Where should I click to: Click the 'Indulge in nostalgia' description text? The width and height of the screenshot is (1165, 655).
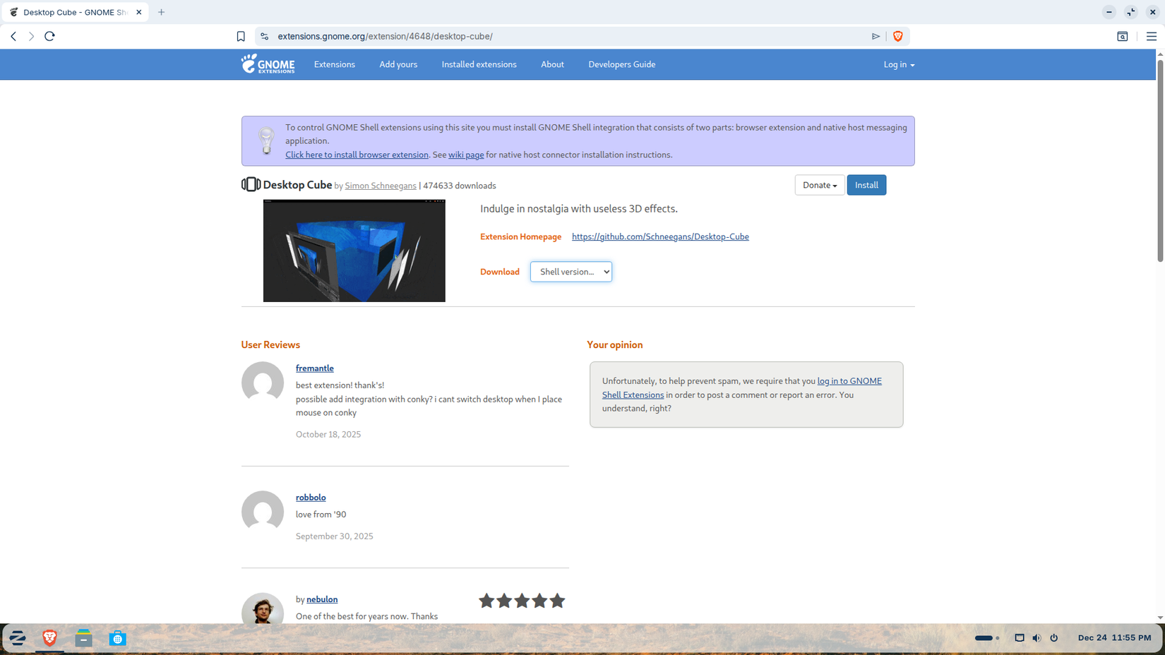pyautogui.click(x=579, y=209)
